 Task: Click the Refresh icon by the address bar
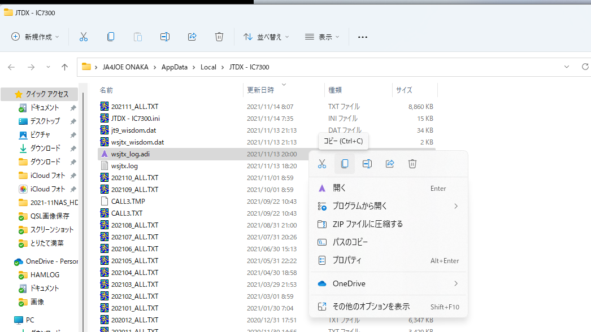585,67
